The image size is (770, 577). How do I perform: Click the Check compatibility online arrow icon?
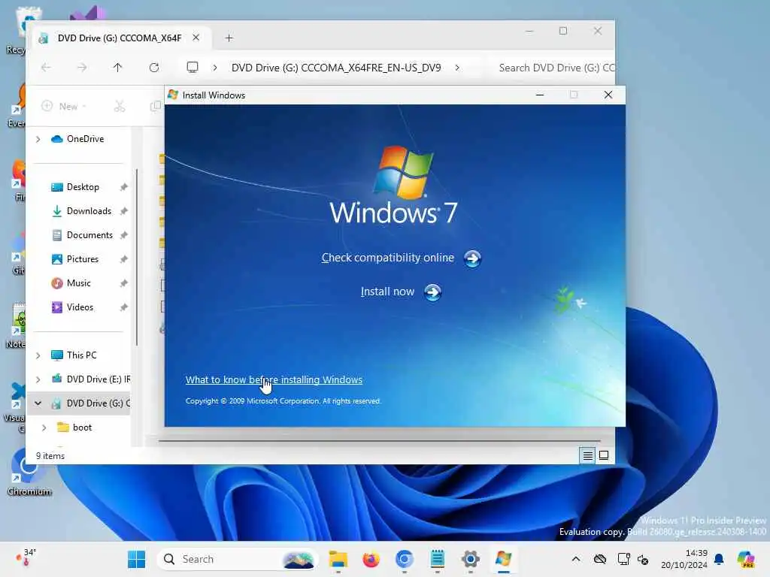point(472,258)
